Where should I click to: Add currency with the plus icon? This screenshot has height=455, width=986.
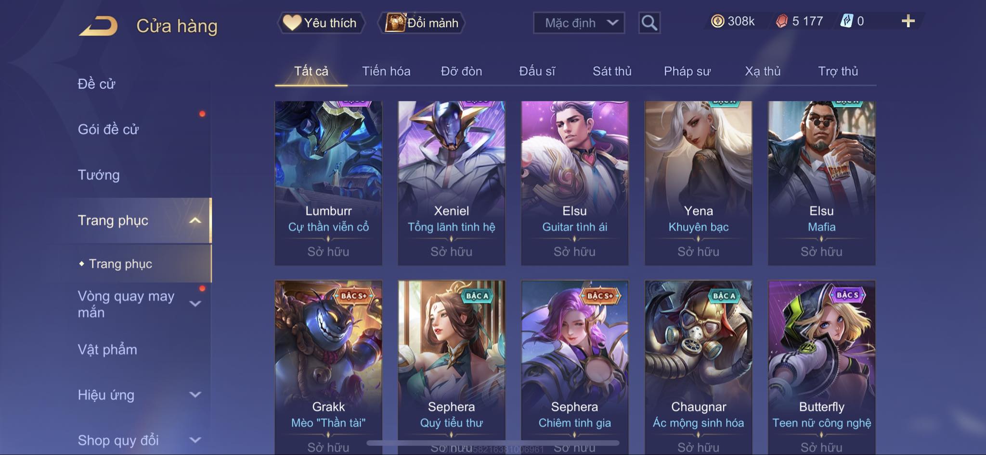pos(908,21)
